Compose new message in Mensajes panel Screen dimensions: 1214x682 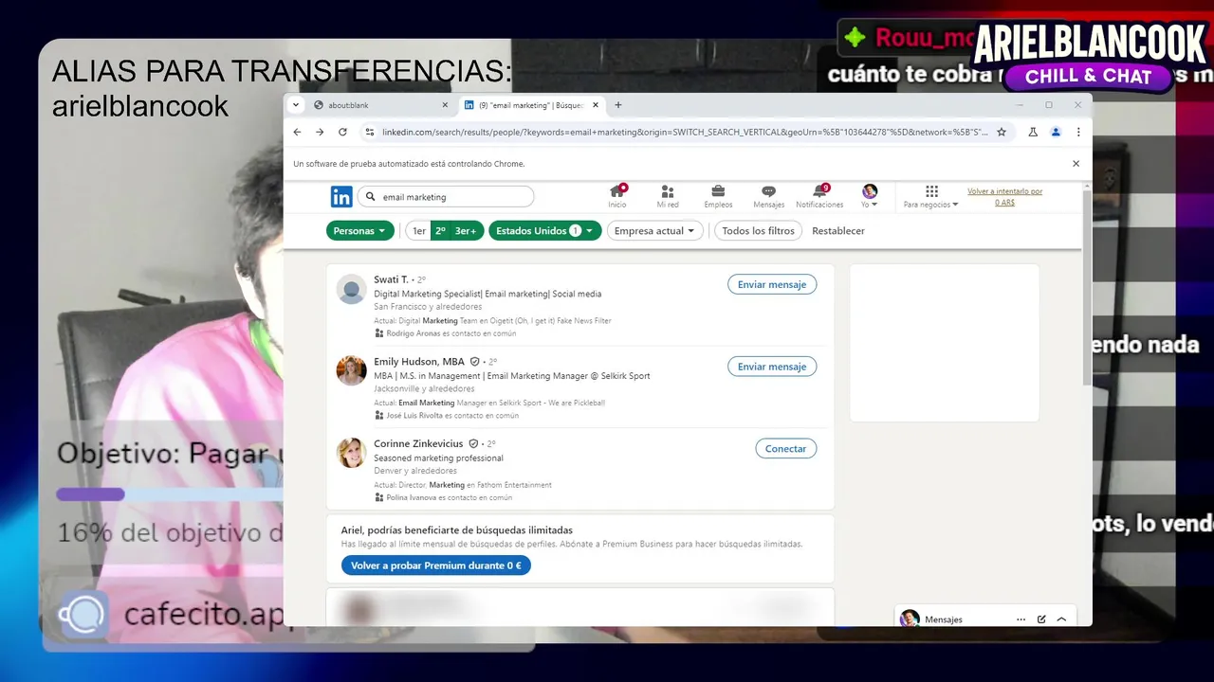pyautogui.click(x=1041, y=619)
